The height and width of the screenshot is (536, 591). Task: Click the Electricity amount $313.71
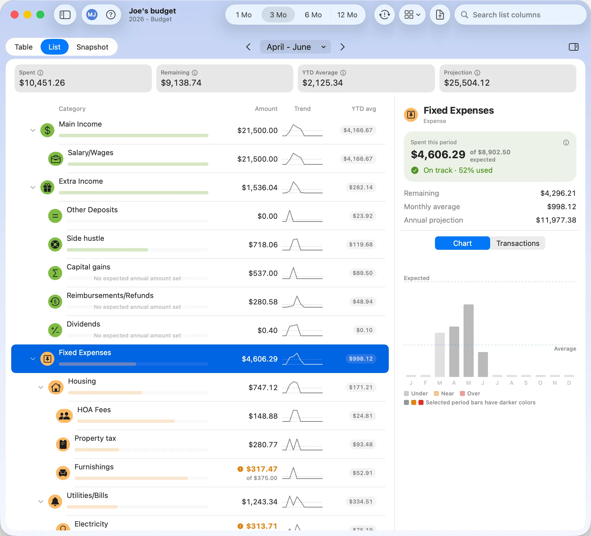coord(262,526)
